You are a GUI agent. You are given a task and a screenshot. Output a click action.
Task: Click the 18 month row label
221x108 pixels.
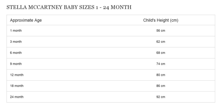17,86
